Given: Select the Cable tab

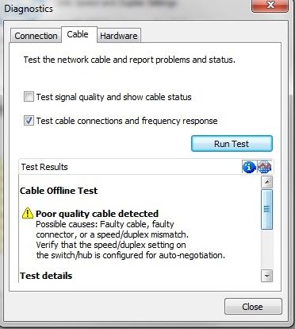Looking at the screenshot, I should [x=78, y=34].
